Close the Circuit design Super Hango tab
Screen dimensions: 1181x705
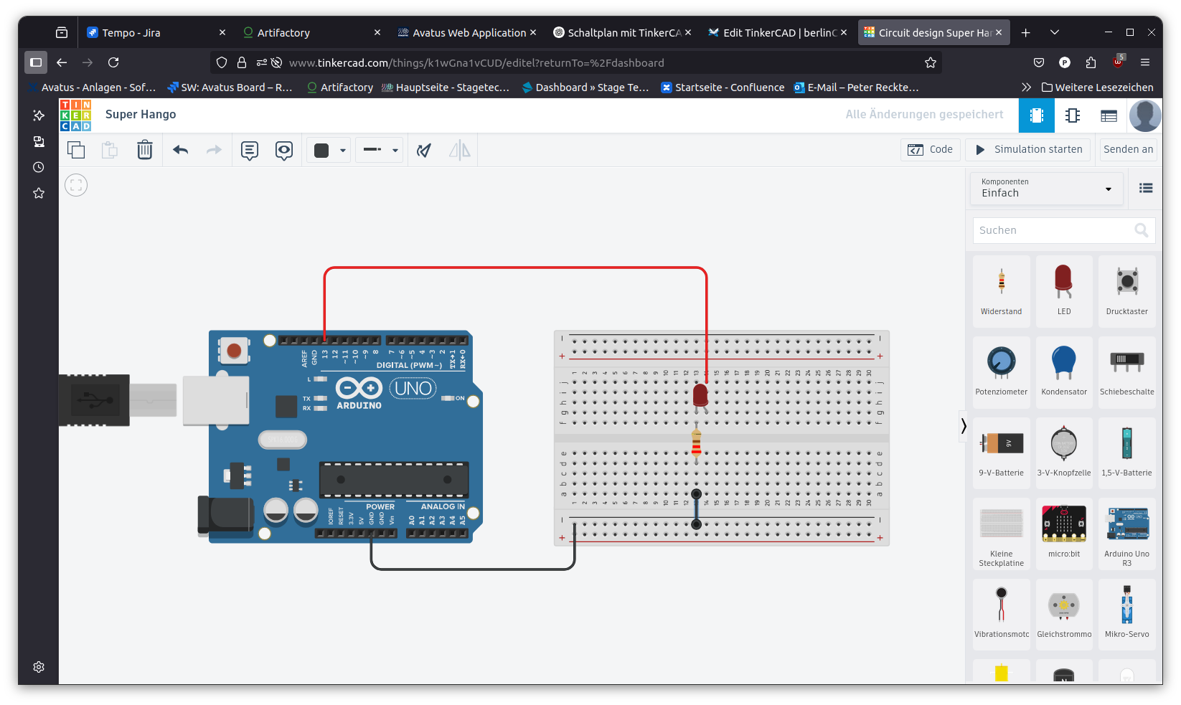[x=998, y=33]
